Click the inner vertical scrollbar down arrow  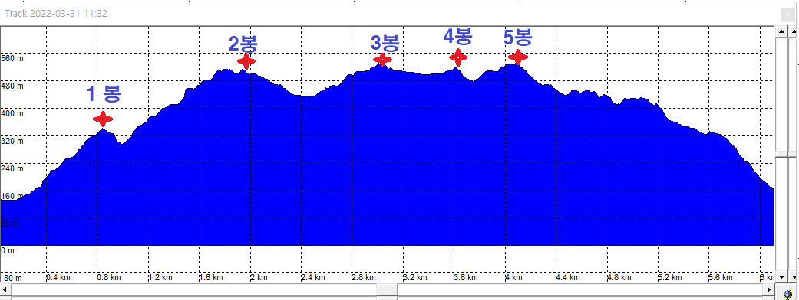[x=781, y=276]
